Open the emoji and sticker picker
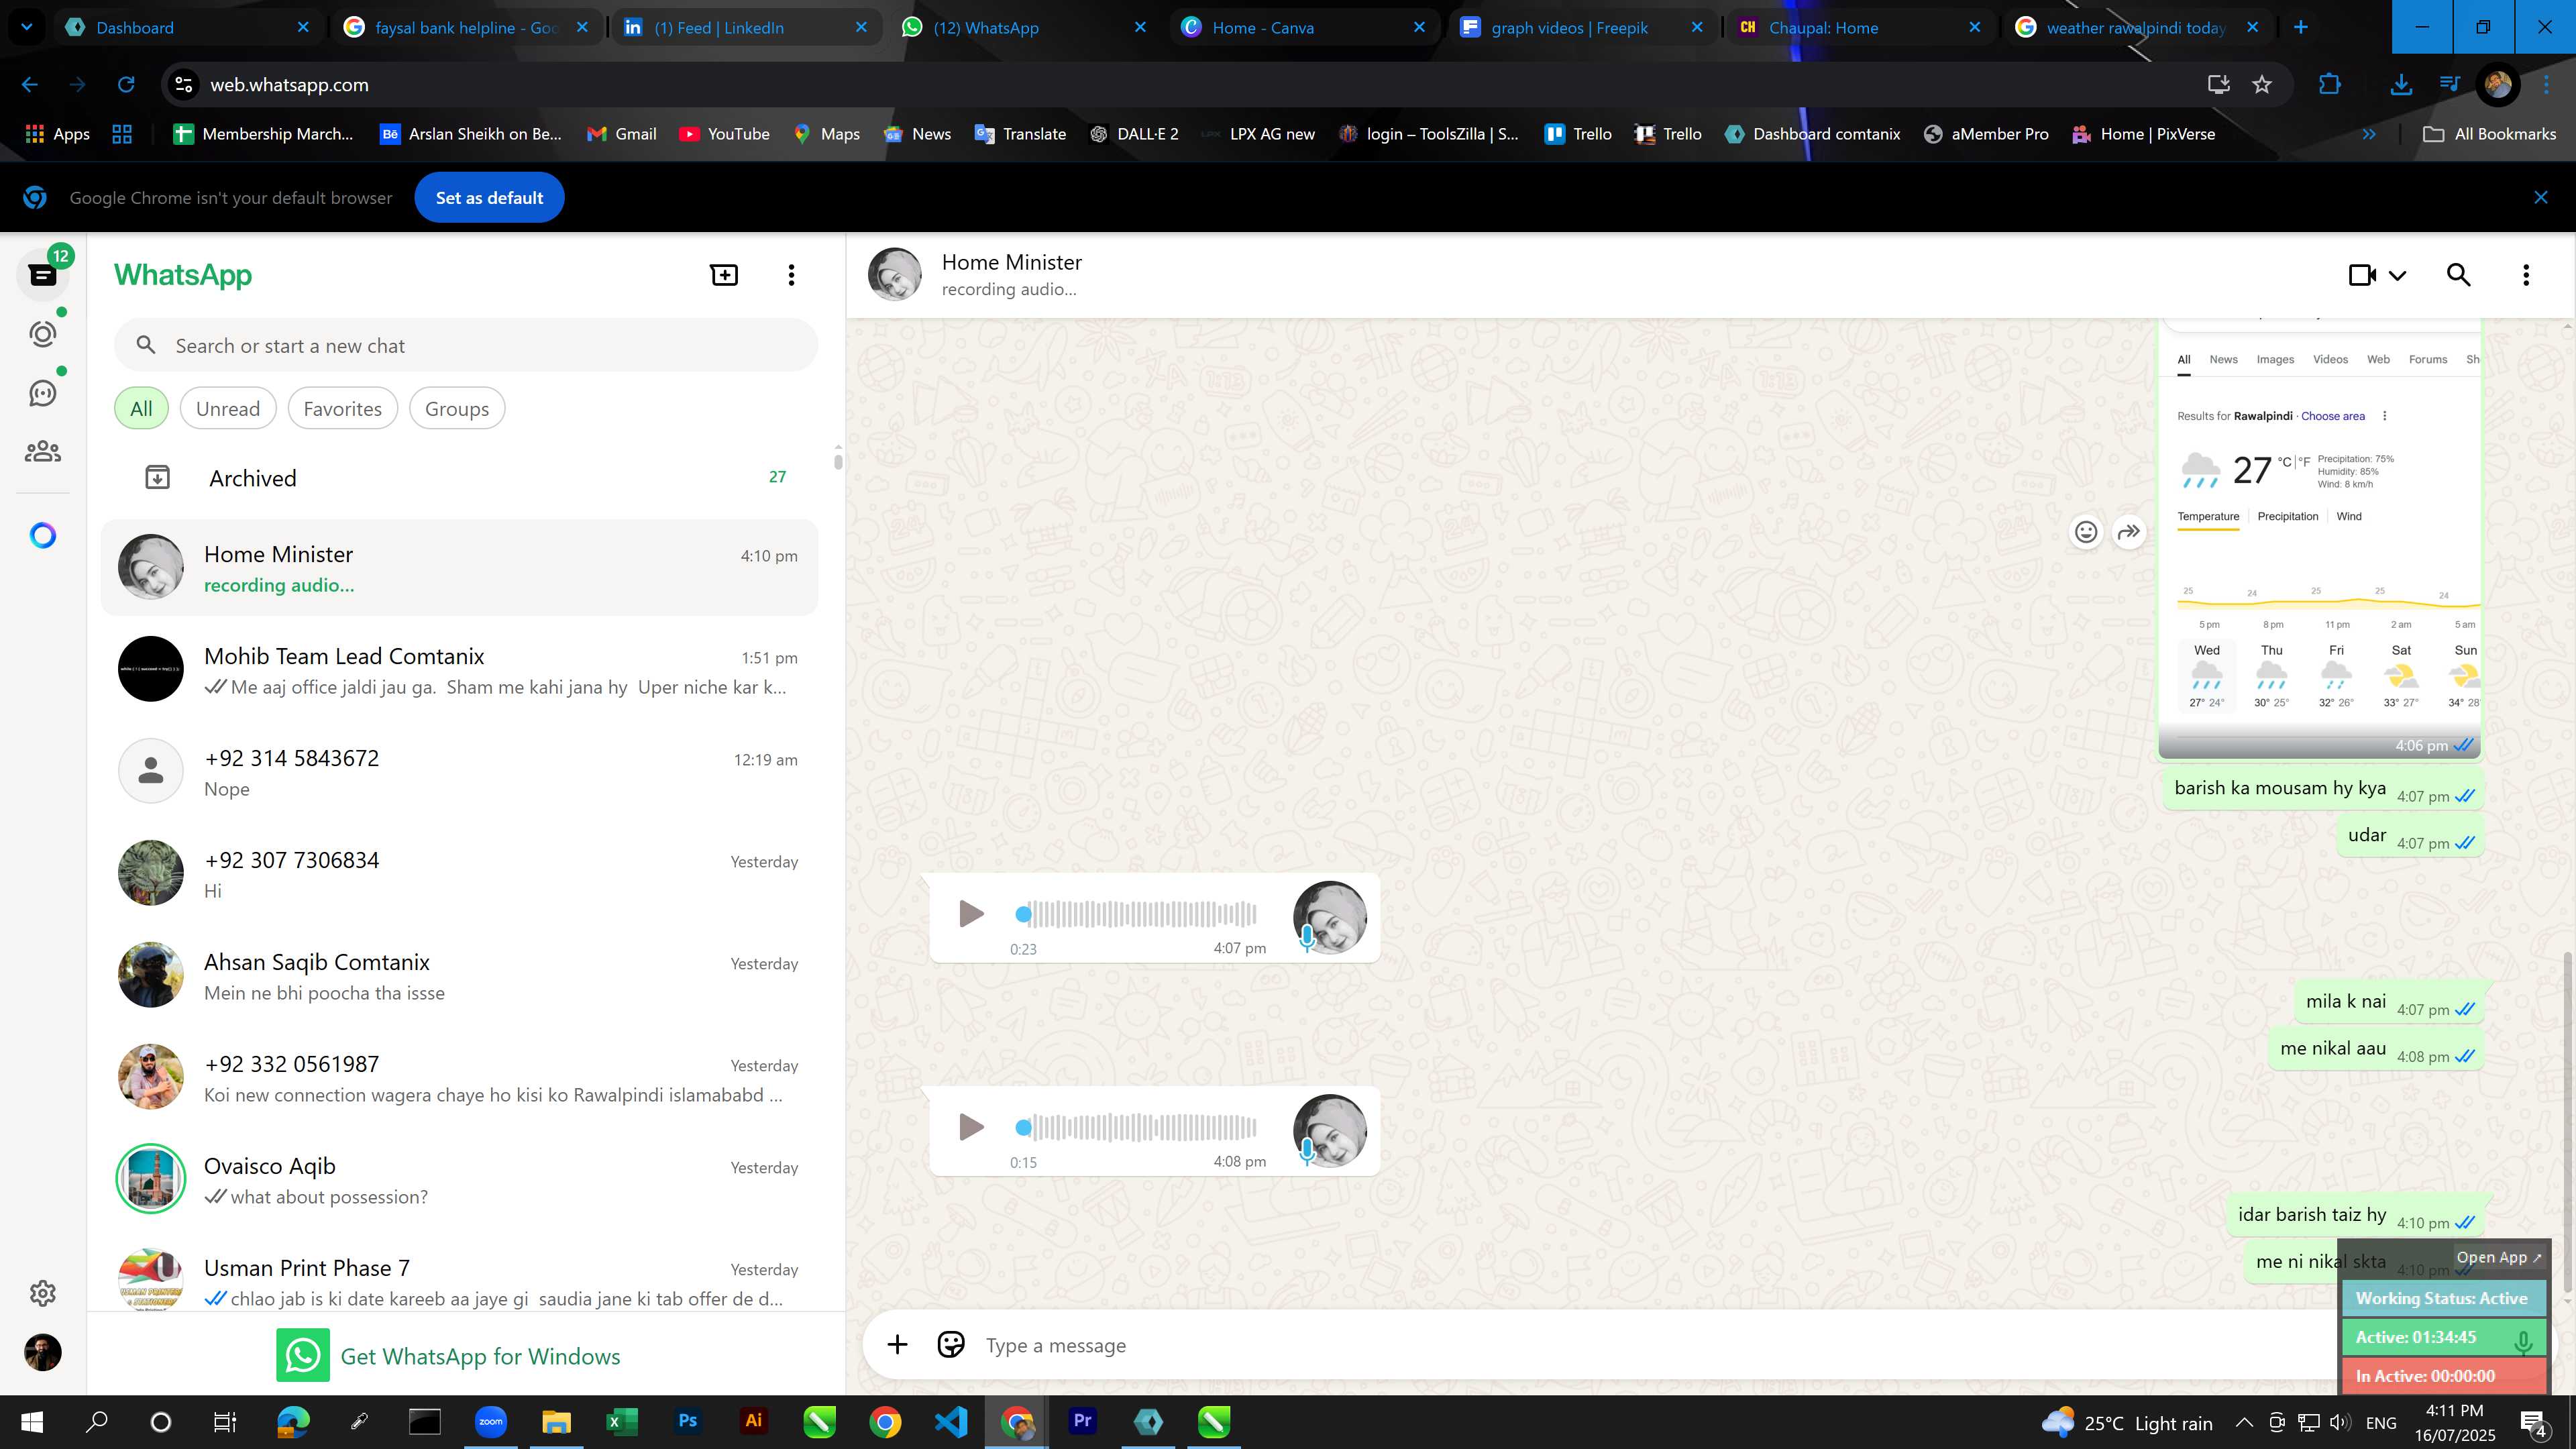The height and width of the screenshot is (1449, 2576). (x=951, y=1345)
